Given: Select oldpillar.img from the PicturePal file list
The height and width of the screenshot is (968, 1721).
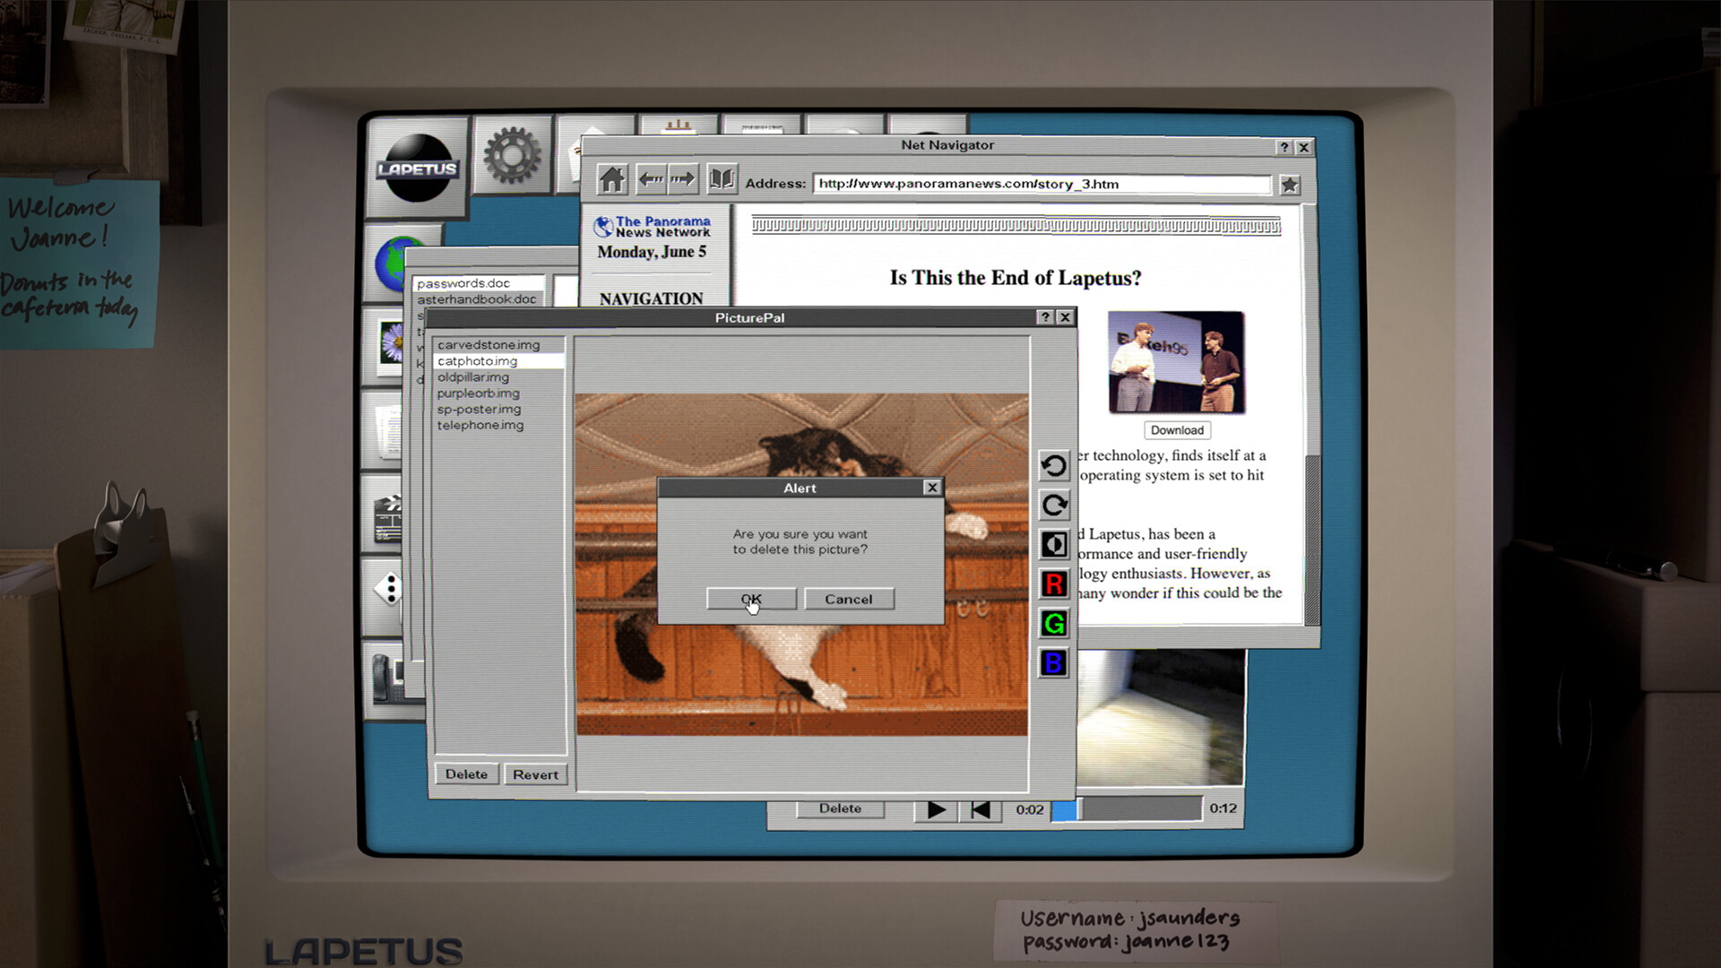Looking at the screenshot, I should [473, 376].
